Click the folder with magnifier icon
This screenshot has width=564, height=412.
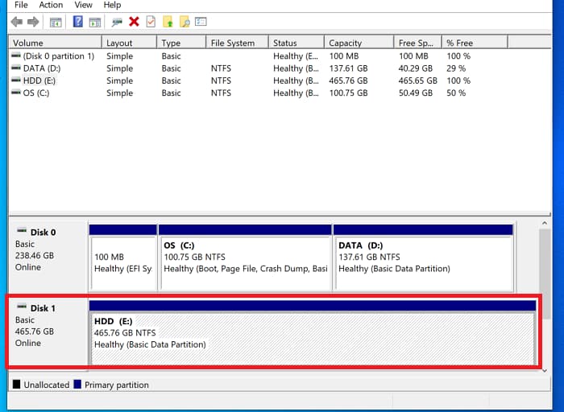pos(185,22)
